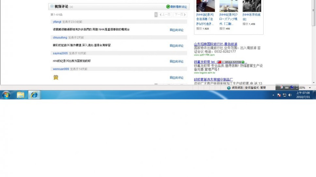Click the scroll down arrow of the page scrollbar
This screenshot has height=177, width=316.
tap(314, 83)
